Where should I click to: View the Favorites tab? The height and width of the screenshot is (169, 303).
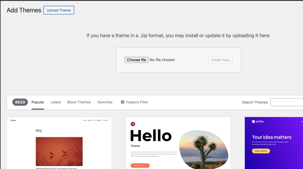pyautogui.click(x=105, y=102)
